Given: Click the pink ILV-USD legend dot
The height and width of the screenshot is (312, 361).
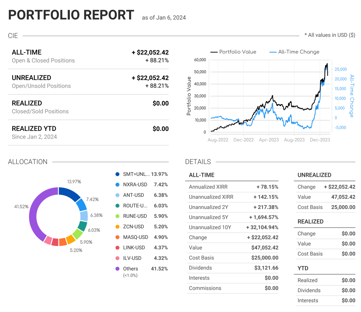Looking at the screenshot, I should (x=117, y=258).
